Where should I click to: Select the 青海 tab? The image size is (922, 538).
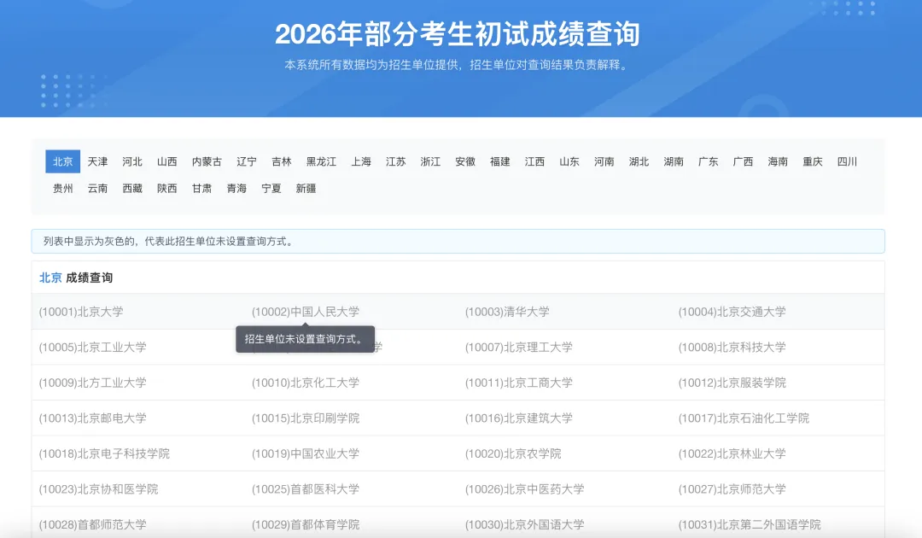236,189
